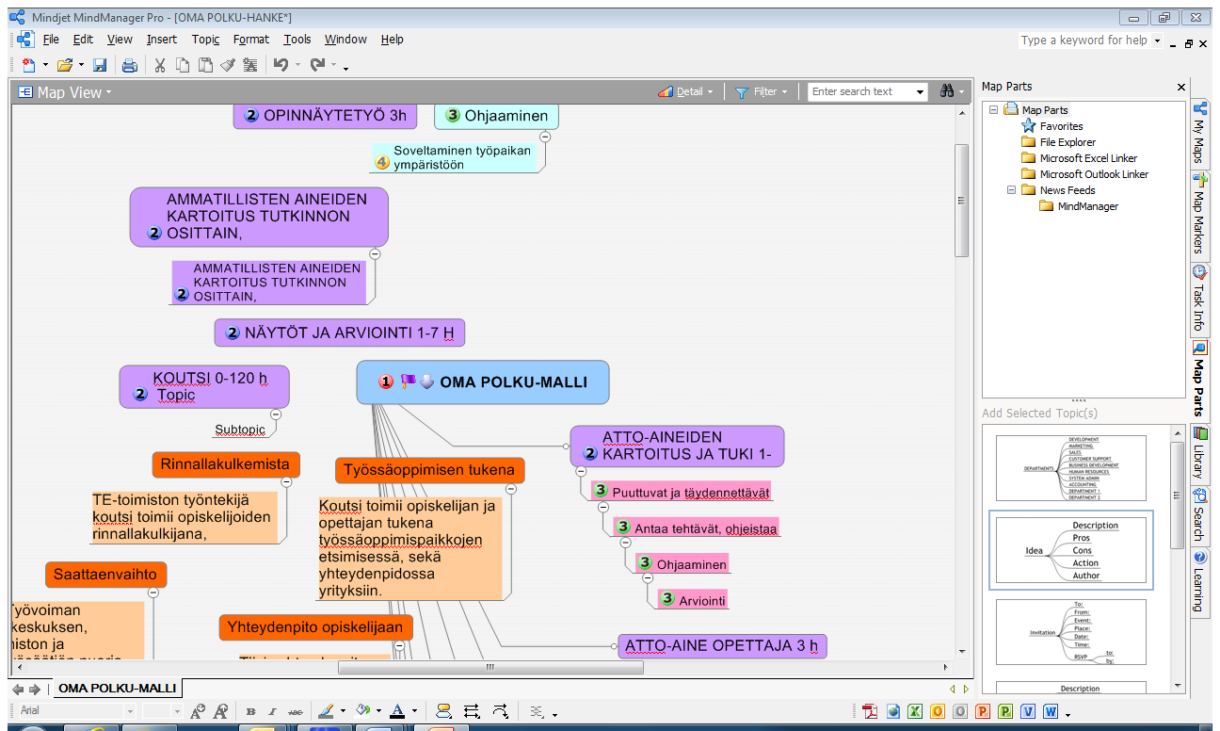Click the Visio export icon
Image resolution: width=1220 pixels, height=731 pixels.
click(x=1028, y=711)
